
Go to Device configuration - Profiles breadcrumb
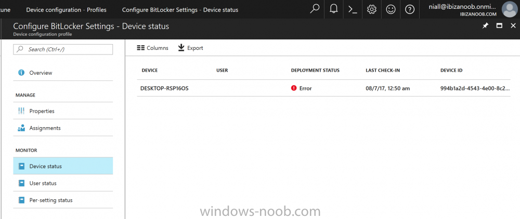point(67,9)
